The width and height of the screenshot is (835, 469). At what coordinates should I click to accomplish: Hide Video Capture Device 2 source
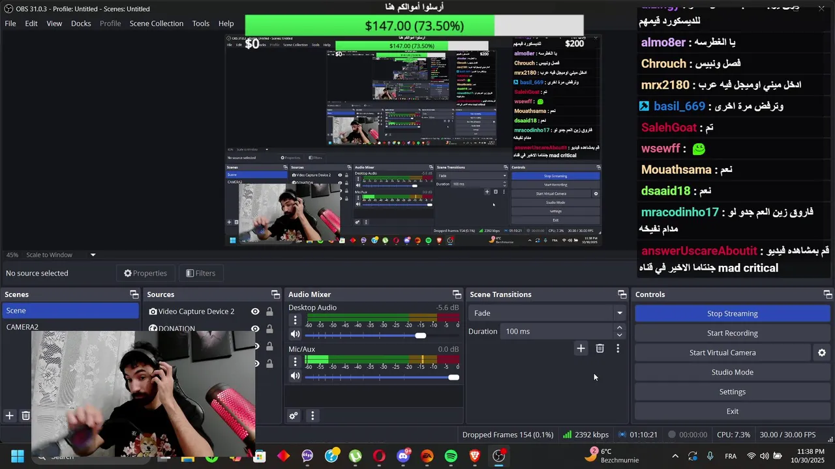tap(255, 311)
